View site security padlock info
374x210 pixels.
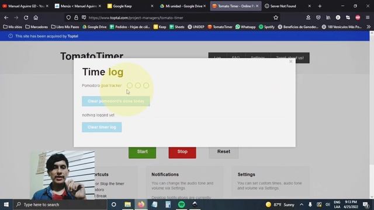click(76, 17)
